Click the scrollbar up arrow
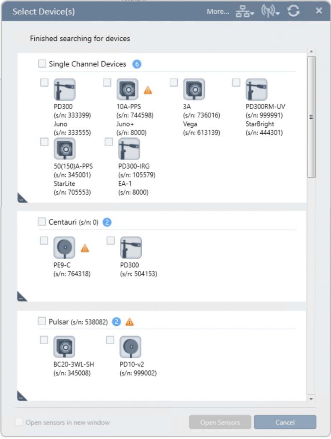 311,51
